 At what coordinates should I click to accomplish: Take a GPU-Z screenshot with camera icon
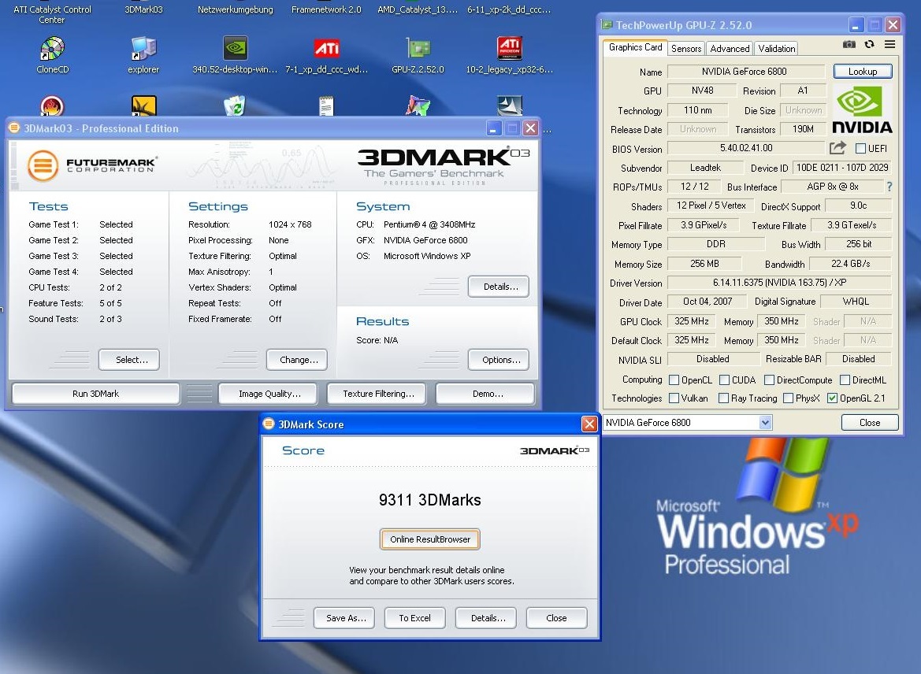(849, 45)
